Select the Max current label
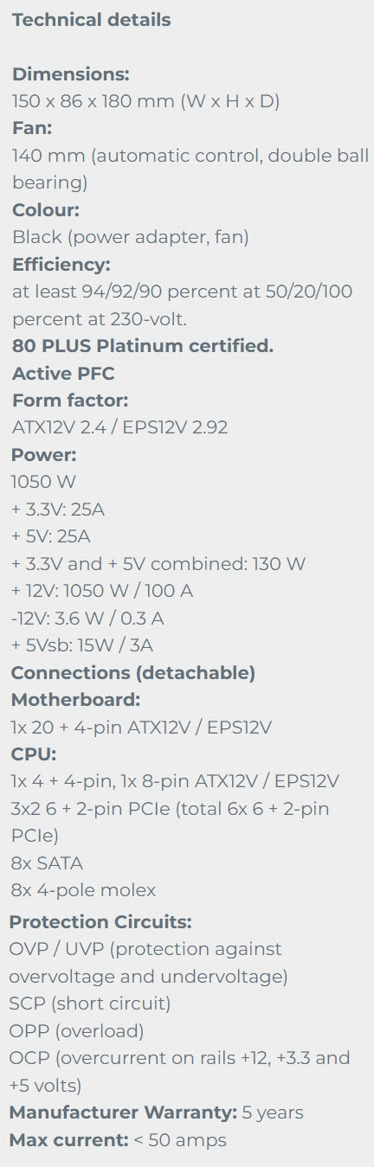This screenshot has height=1167, width=374. coord(68,1140)
